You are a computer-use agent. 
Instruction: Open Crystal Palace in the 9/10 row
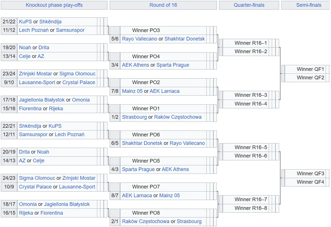[79, 82]
